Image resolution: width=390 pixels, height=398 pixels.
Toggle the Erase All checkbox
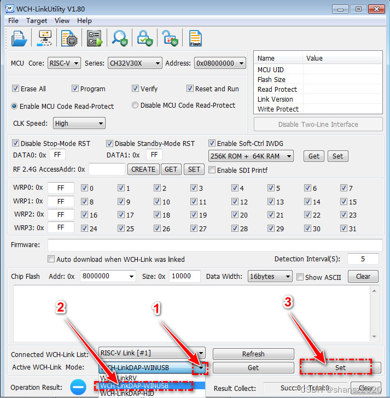15,89
